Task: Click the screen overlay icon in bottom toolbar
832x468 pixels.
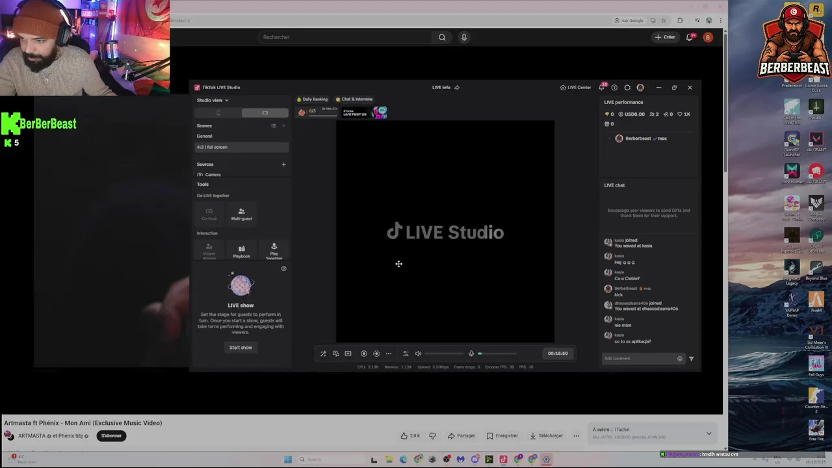Action: [335, 354]
